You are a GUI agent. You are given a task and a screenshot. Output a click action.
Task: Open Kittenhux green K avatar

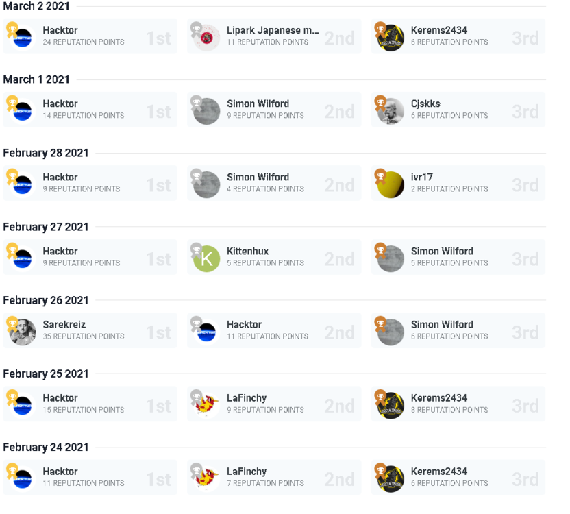point(206,258)
